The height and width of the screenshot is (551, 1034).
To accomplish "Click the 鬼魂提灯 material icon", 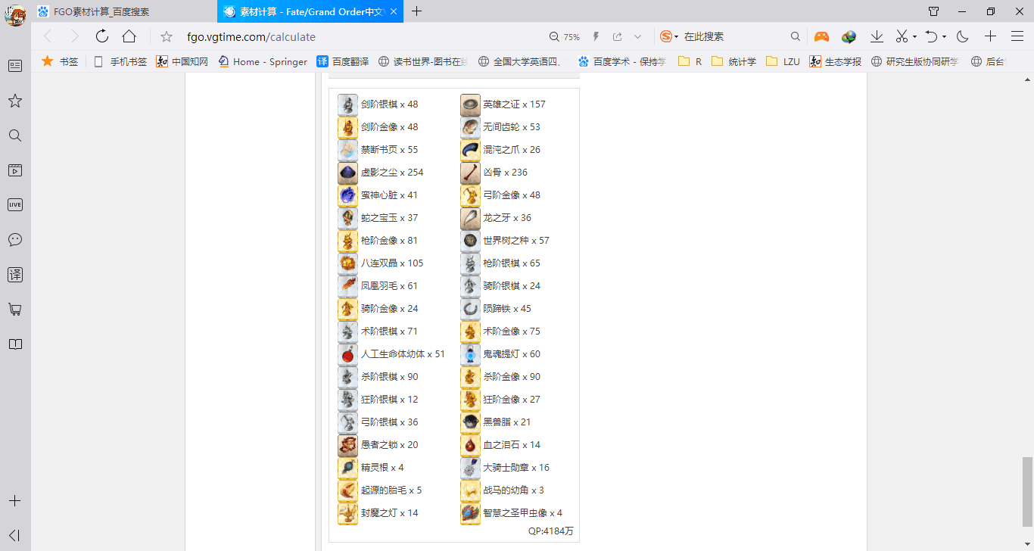I will coord(470,354).
